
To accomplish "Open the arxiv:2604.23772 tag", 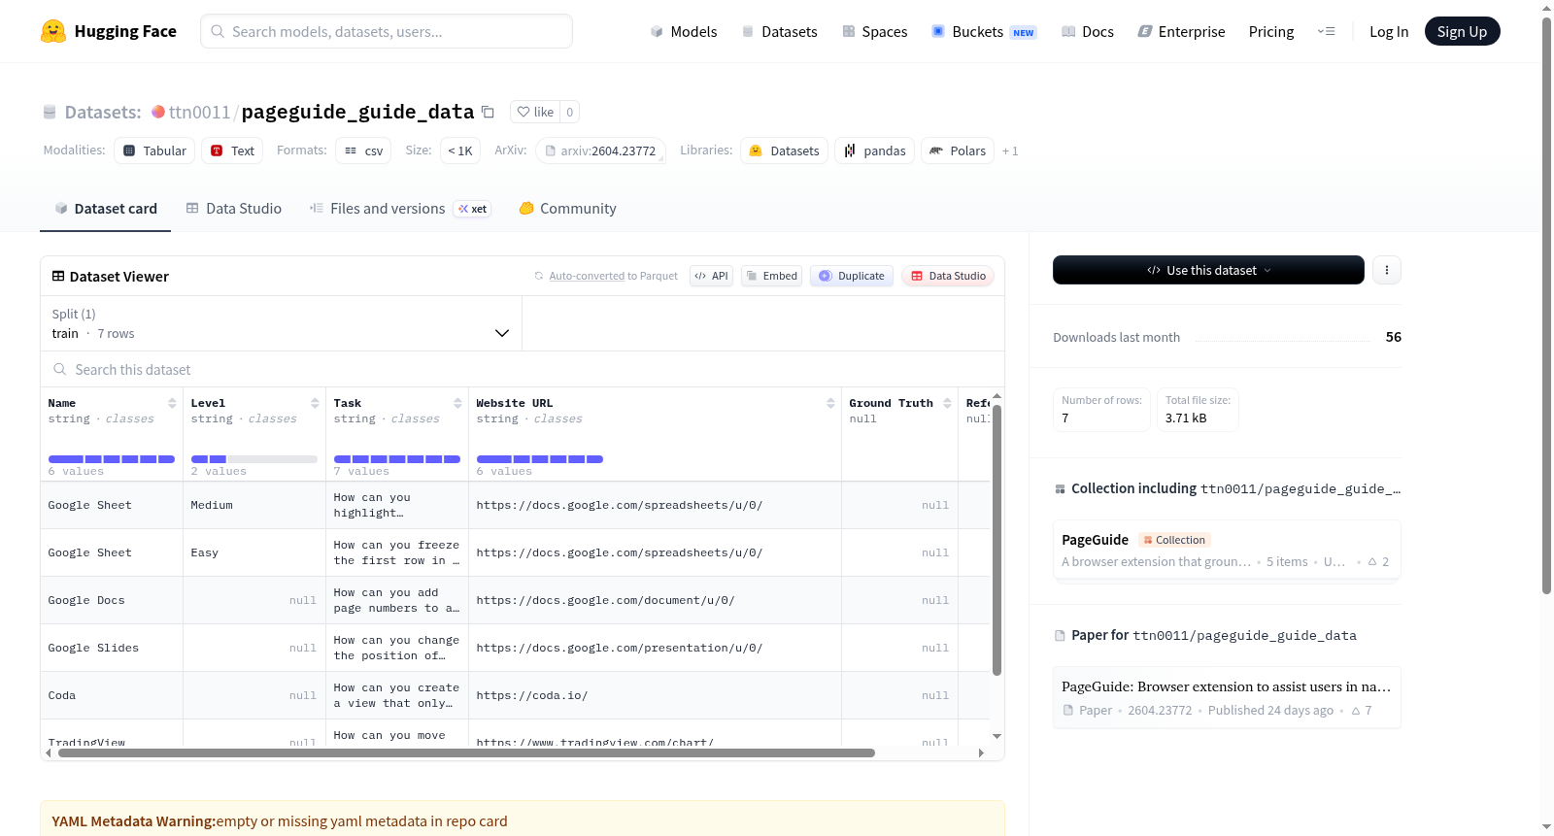I will (600, 150).
